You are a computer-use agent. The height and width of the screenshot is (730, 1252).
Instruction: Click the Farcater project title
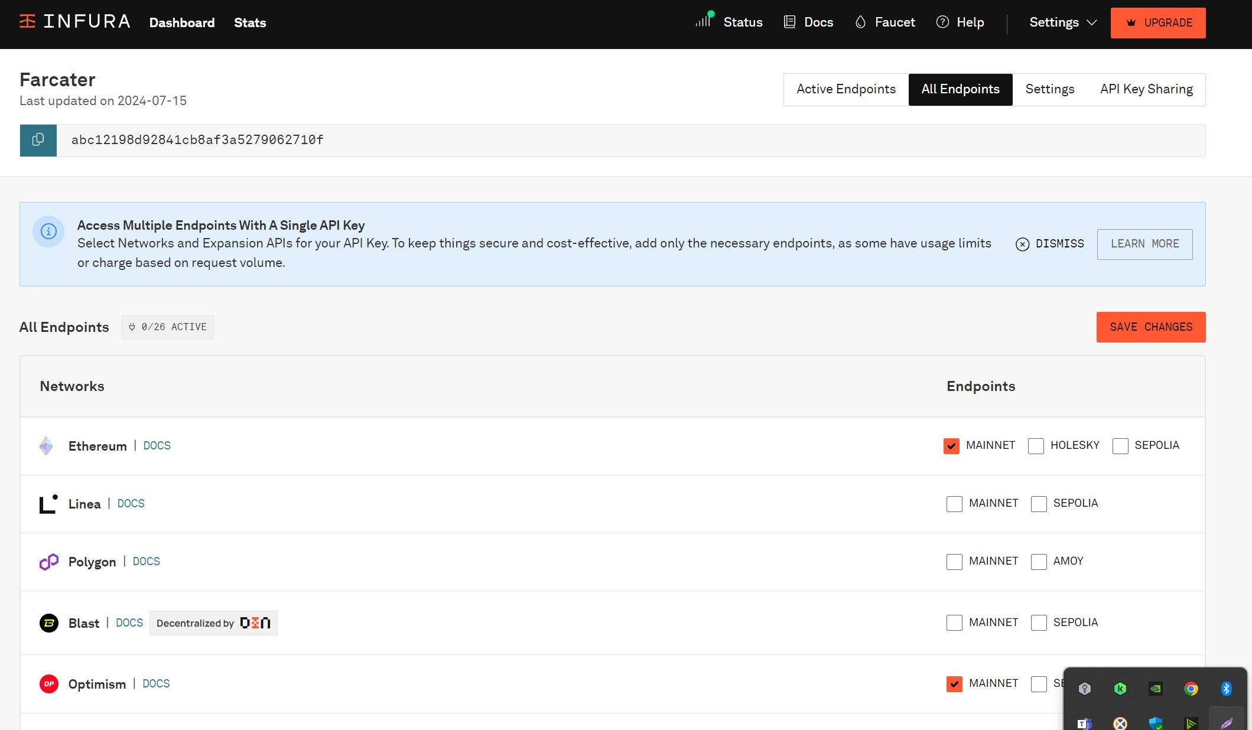(x=57, y=80)
